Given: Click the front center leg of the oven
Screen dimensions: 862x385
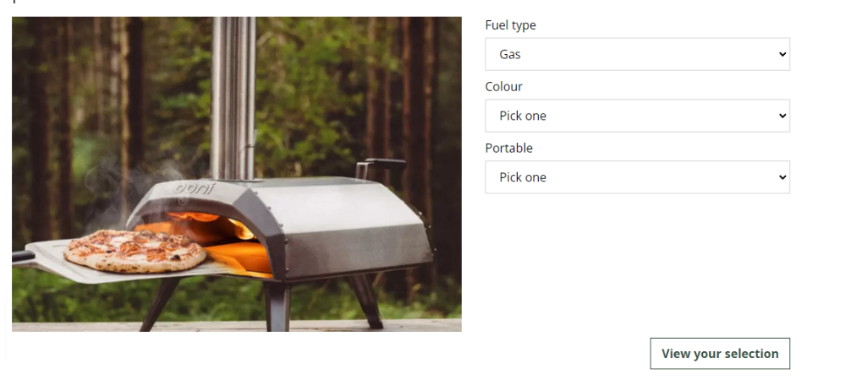Looking at the screenshot, I should [x=277, y=305].
